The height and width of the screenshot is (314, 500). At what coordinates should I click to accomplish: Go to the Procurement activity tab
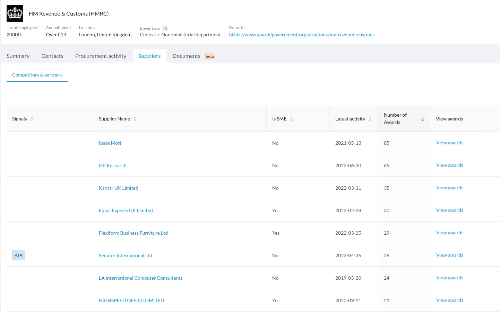101,56
